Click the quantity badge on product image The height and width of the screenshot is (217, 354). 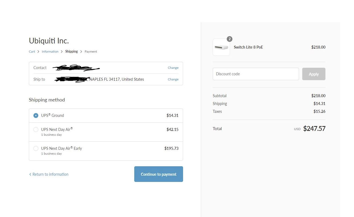point(229,39)
